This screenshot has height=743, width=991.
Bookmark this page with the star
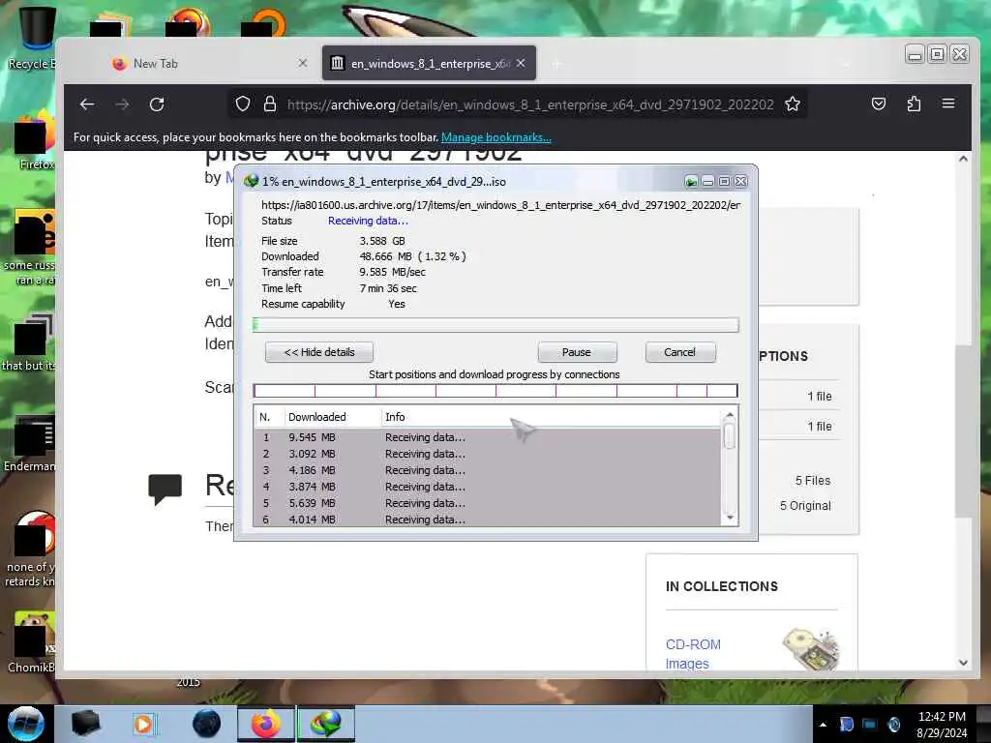(793, 104)
